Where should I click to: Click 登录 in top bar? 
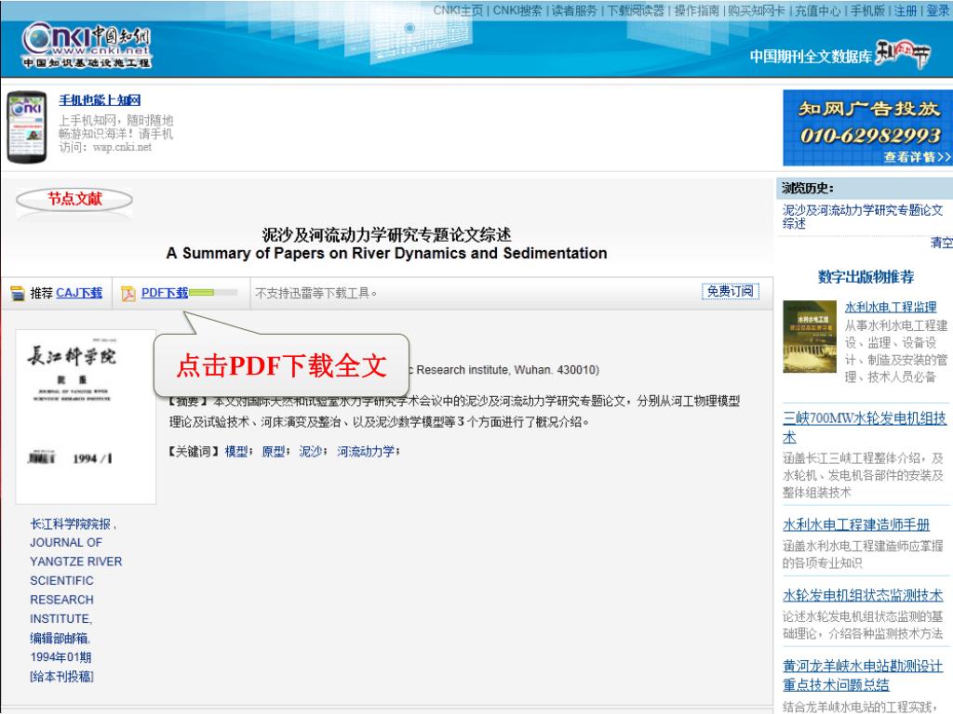(x=938, y=10)
